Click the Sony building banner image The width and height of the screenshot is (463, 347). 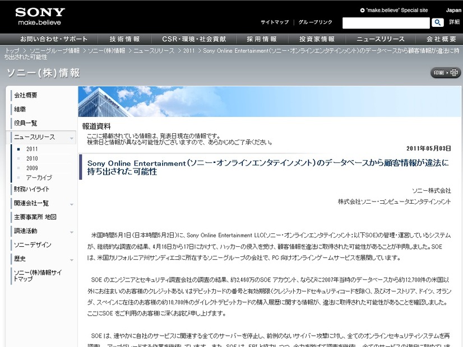[269, 101]
